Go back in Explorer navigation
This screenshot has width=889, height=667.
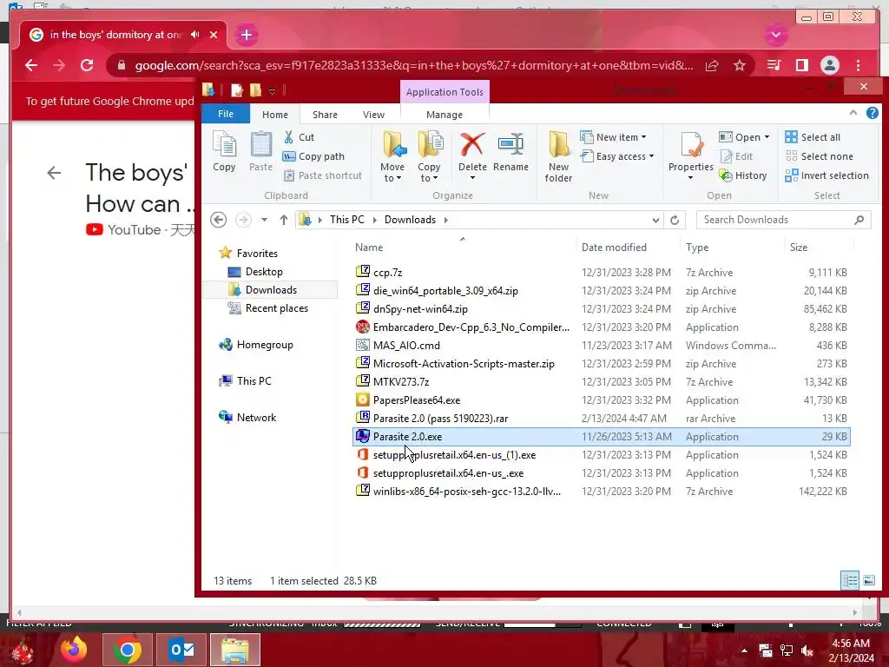click(x=218, y=220)
